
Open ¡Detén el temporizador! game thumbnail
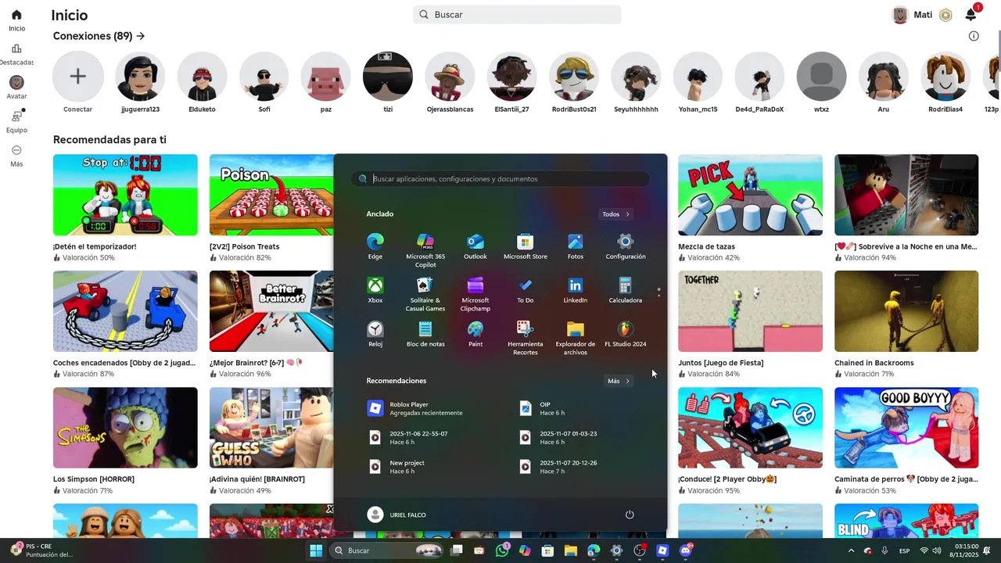[x=125, y=195]
